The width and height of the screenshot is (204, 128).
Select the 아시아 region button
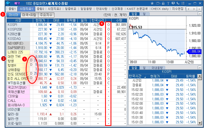13,15
